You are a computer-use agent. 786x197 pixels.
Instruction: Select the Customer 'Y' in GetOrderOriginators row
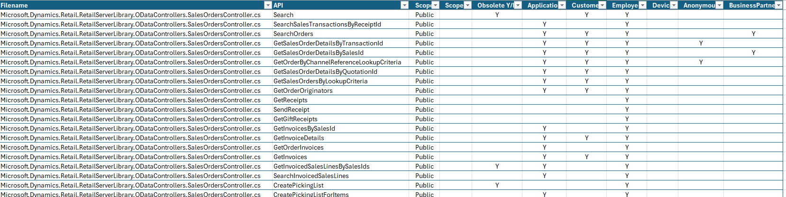click(586, 90)
